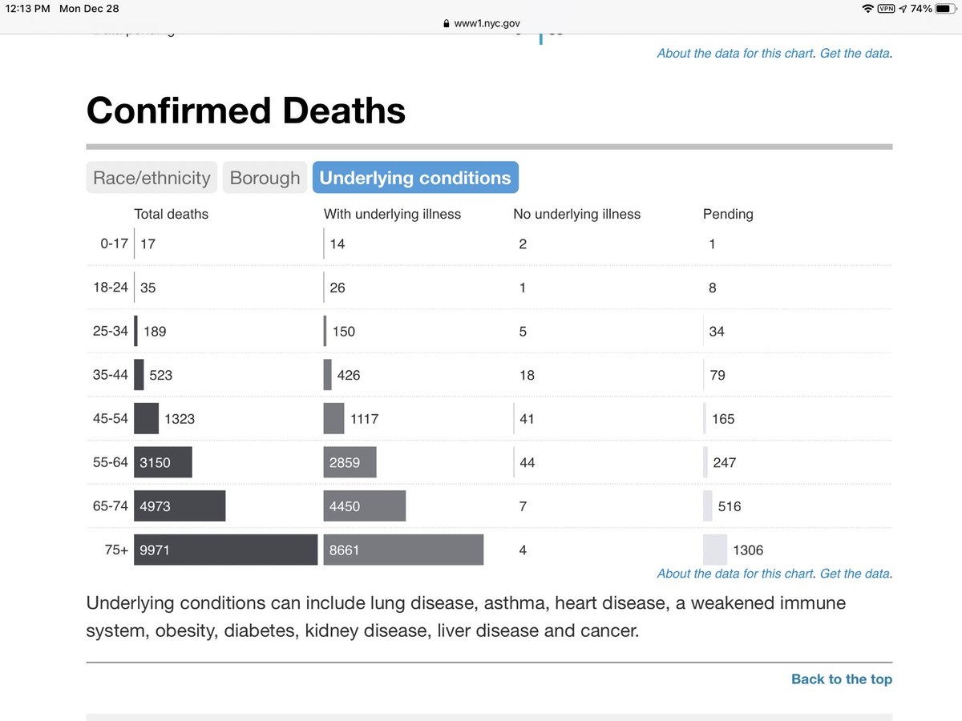
Task: Click the 65-74 total deaths bar 4973
Action: pyautogui.click(x=180, y=506)
